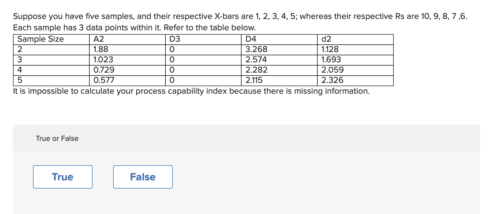This screenshot has width=502, height=214.
Task: Click the Sample Size header cell
Action: (41, 39)
